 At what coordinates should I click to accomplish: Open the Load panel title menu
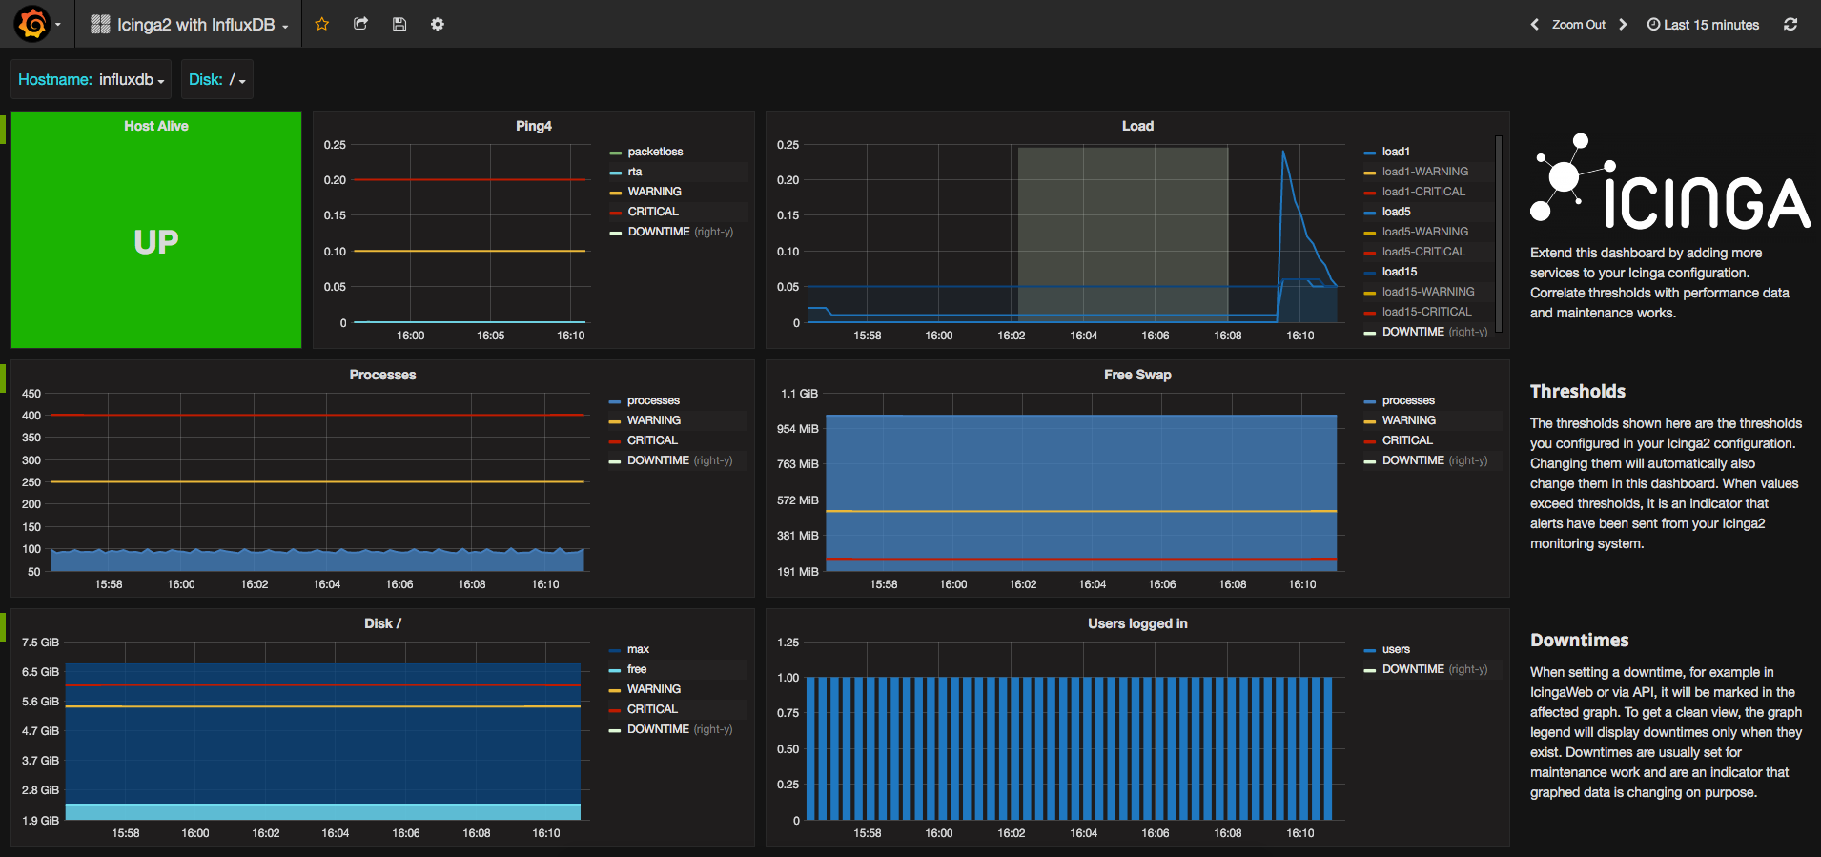1137,126
